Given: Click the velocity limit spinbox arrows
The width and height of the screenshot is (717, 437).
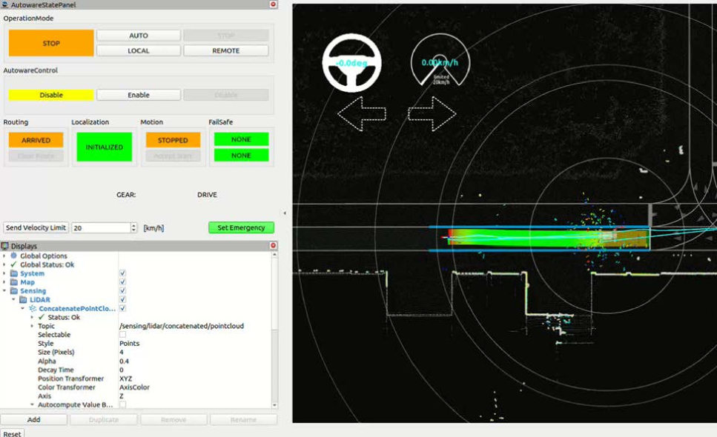Looking at the screenshot, I should (133, 227).
